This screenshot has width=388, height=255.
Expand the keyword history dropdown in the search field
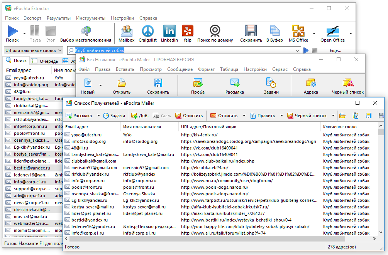point(297,50)
